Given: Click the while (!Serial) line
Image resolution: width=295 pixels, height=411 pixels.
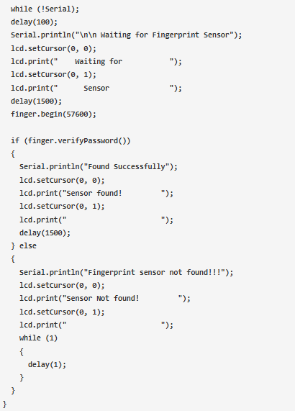Looking at the screenshot, I should coord(45,9).
